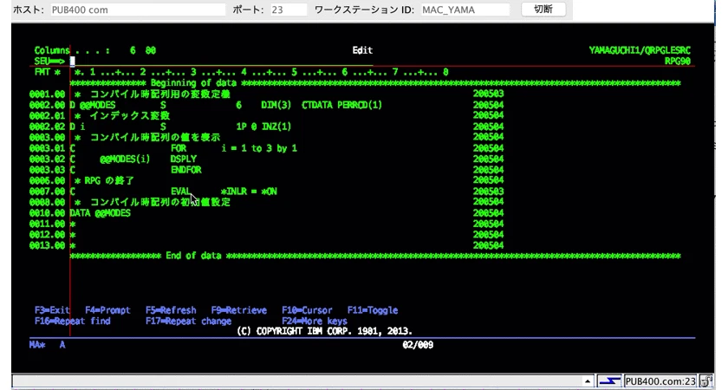Click the DIM(3) keyword
This screenshot has width=728, height=390.
tap(276, 105)
